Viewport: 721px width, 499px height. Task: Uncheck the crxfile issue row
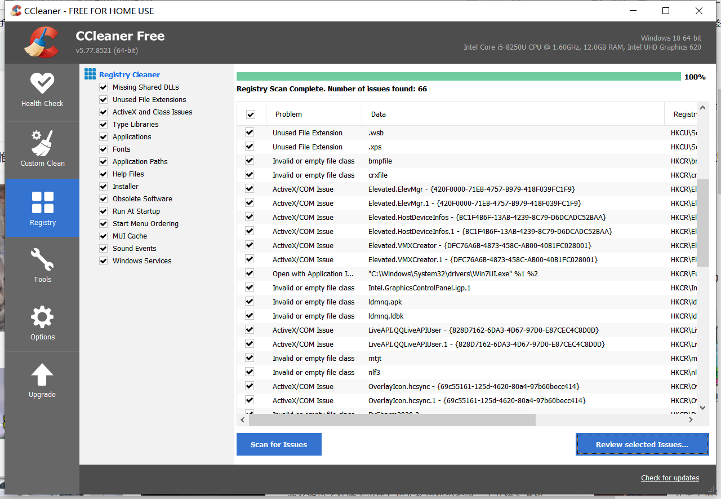pyautogui.click(x=250, y=175)
